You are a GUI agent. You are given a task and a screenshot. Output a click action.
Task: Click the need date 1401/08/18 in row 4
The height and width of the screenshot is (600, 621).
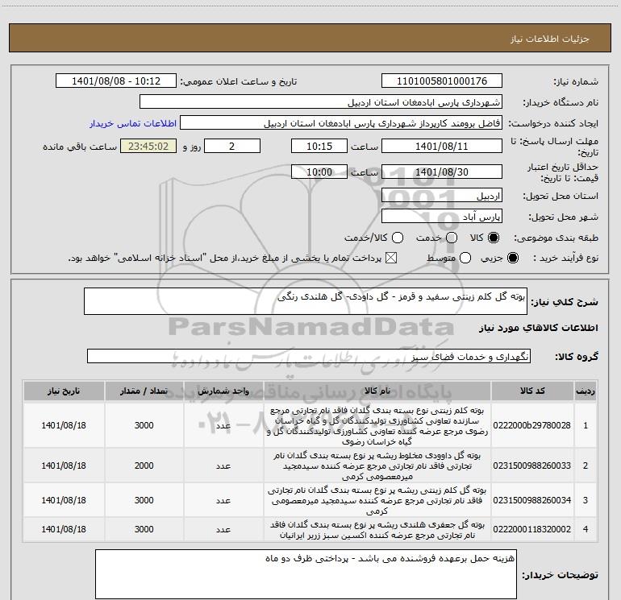coord(64,529)
